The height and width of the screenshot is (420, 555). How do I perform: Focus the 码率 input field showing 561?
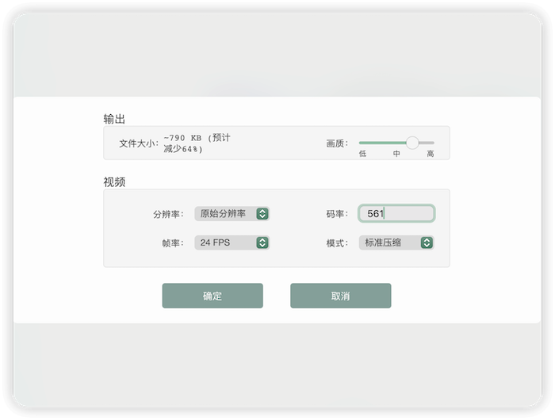(x=396, y=214)
